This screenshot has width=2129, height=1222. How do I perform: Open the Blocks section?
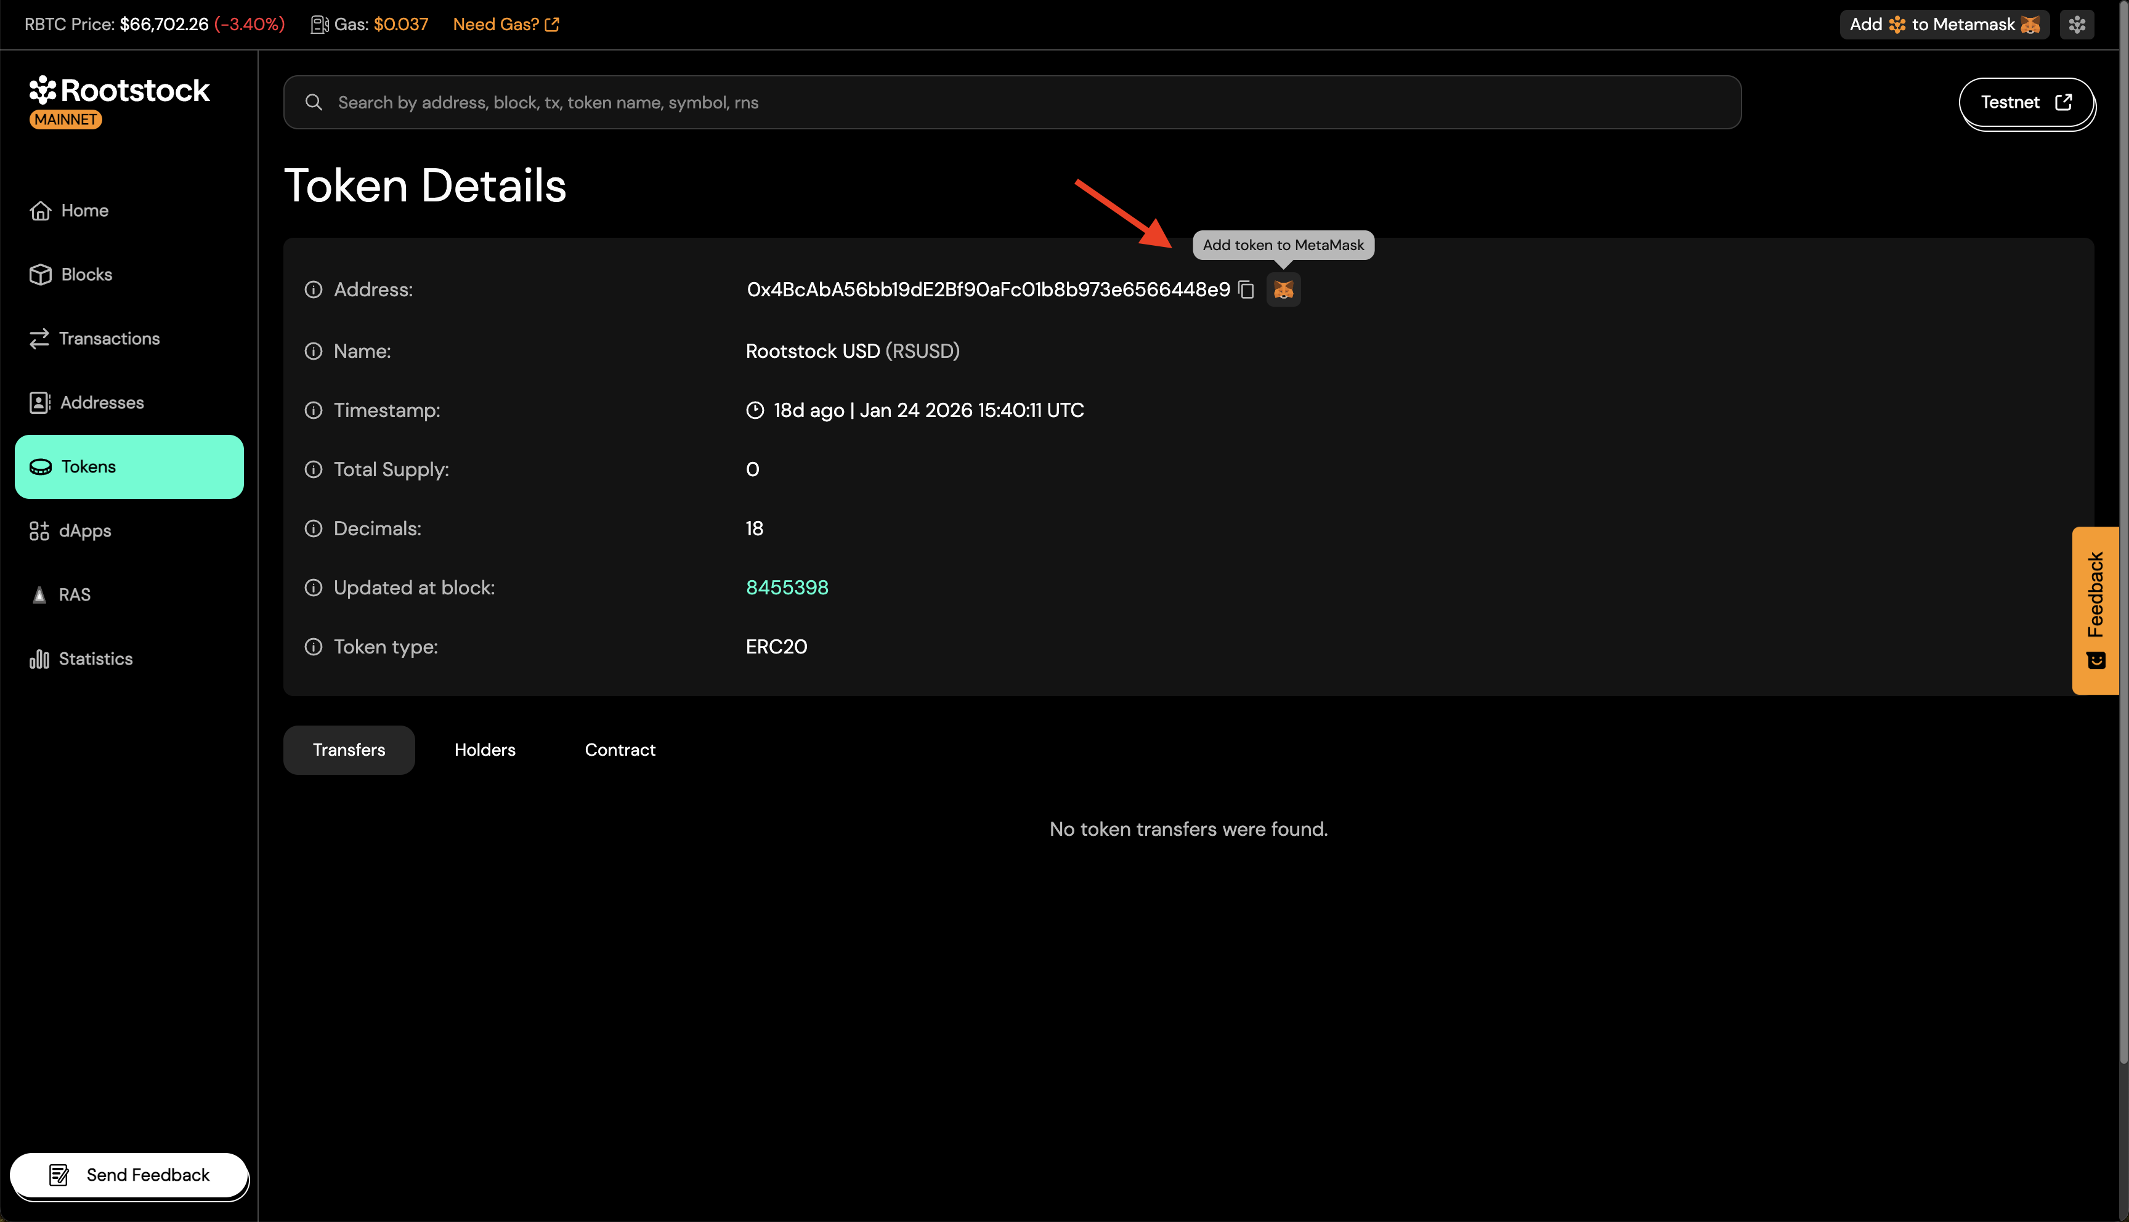[86, 273]
